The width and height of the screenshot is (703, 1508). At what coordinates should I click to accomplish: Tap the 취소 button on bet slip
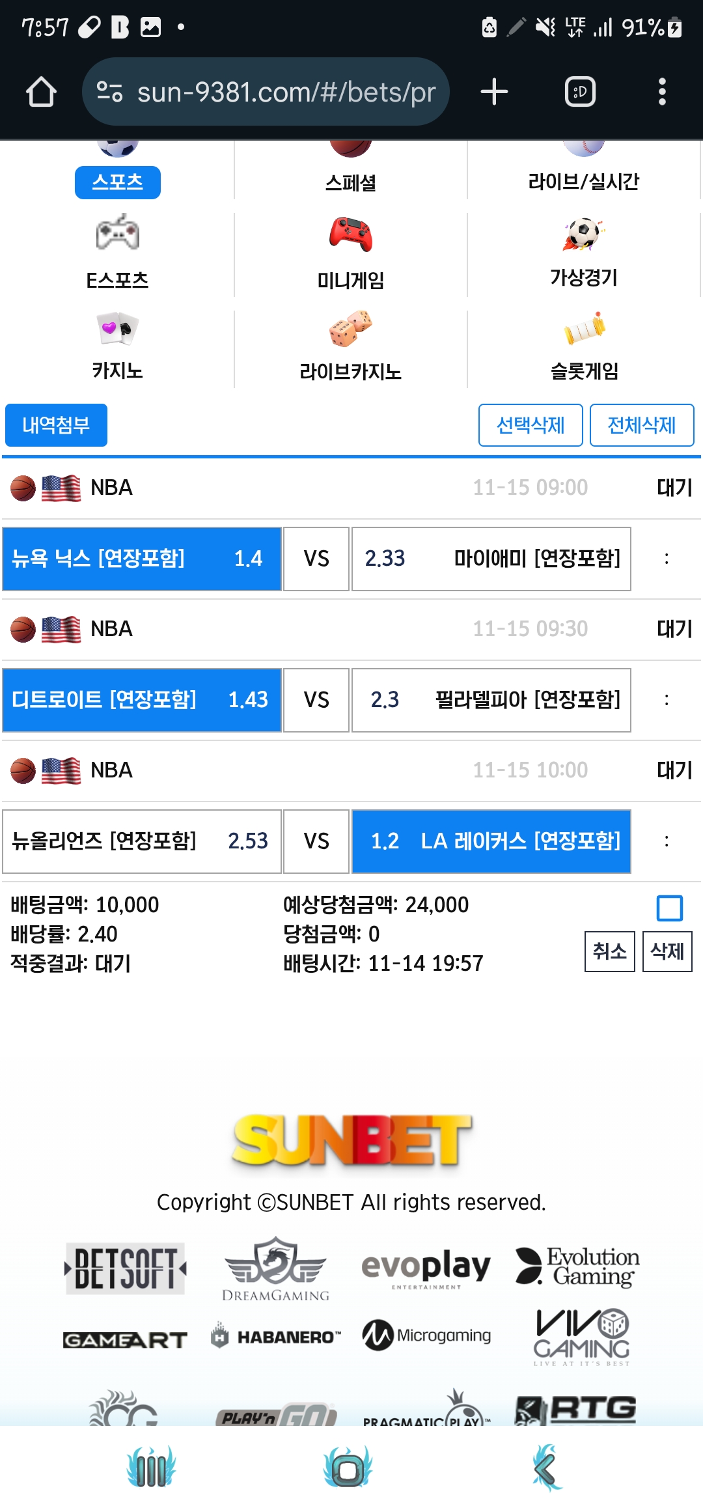[609, 951]
